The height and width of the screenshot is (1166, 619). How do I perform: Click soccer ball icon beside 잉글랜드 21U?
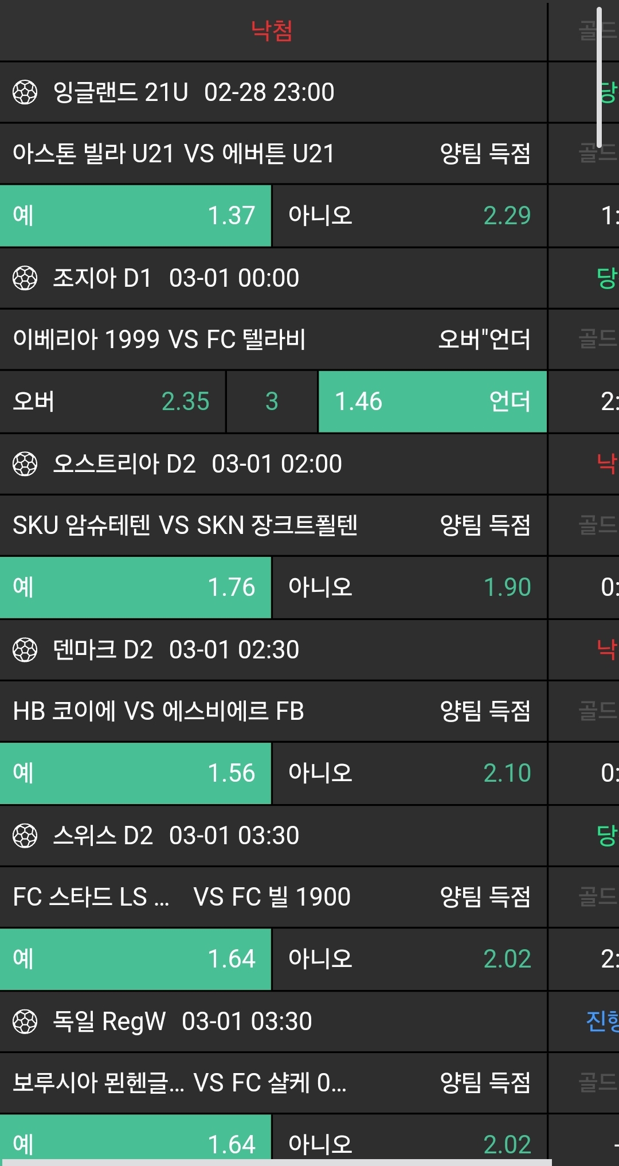point(25,92)
